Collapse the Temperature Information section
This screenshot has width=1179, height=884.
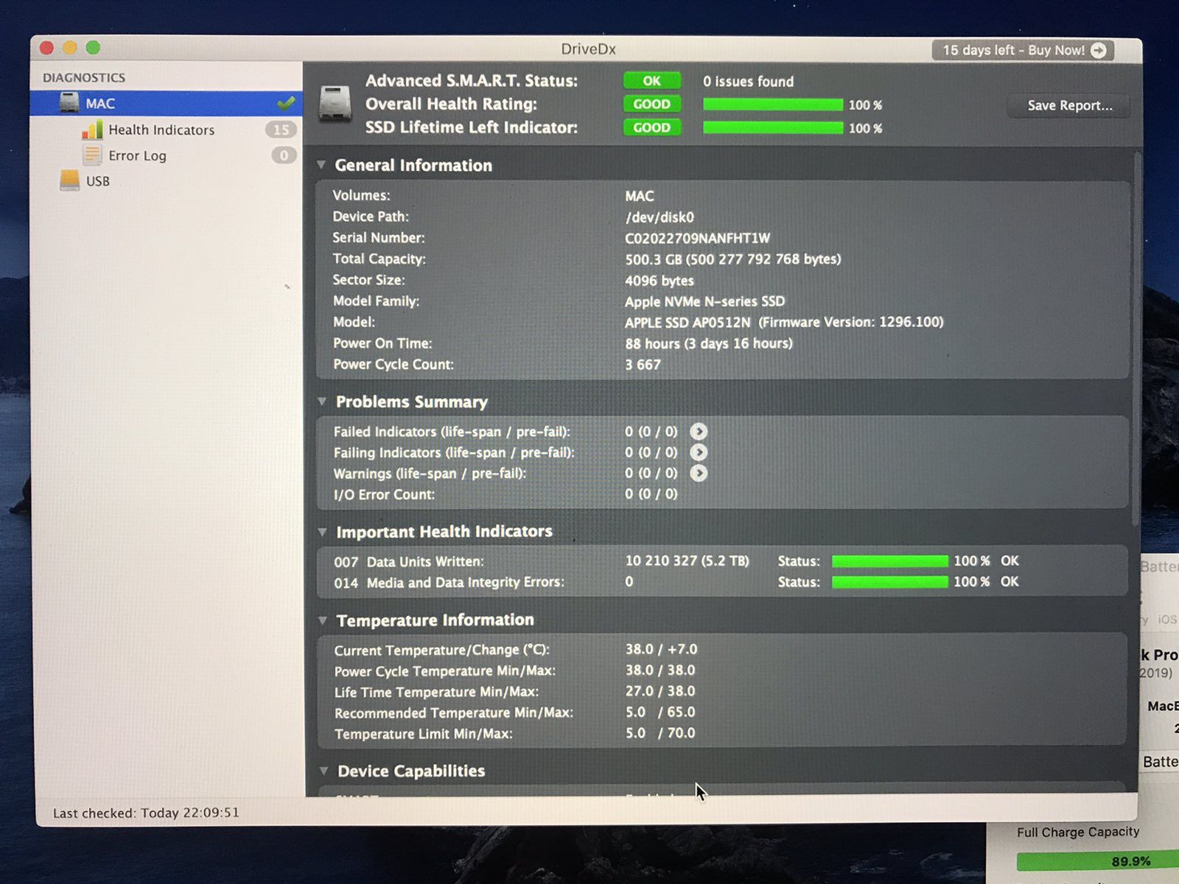pyautogui.click(x=323, y=620)
